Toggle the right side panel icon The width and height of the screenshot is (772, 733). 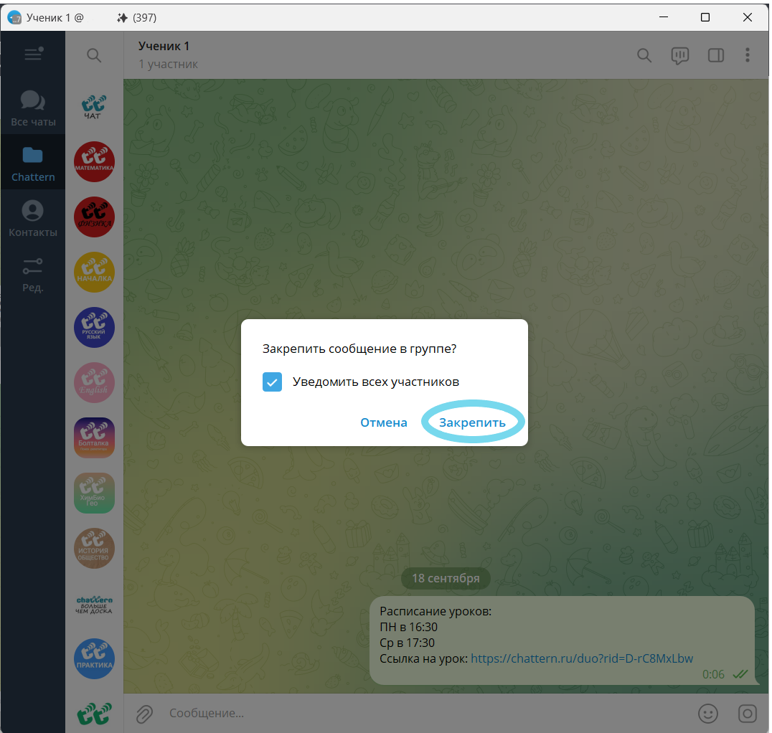coord(715,55)
